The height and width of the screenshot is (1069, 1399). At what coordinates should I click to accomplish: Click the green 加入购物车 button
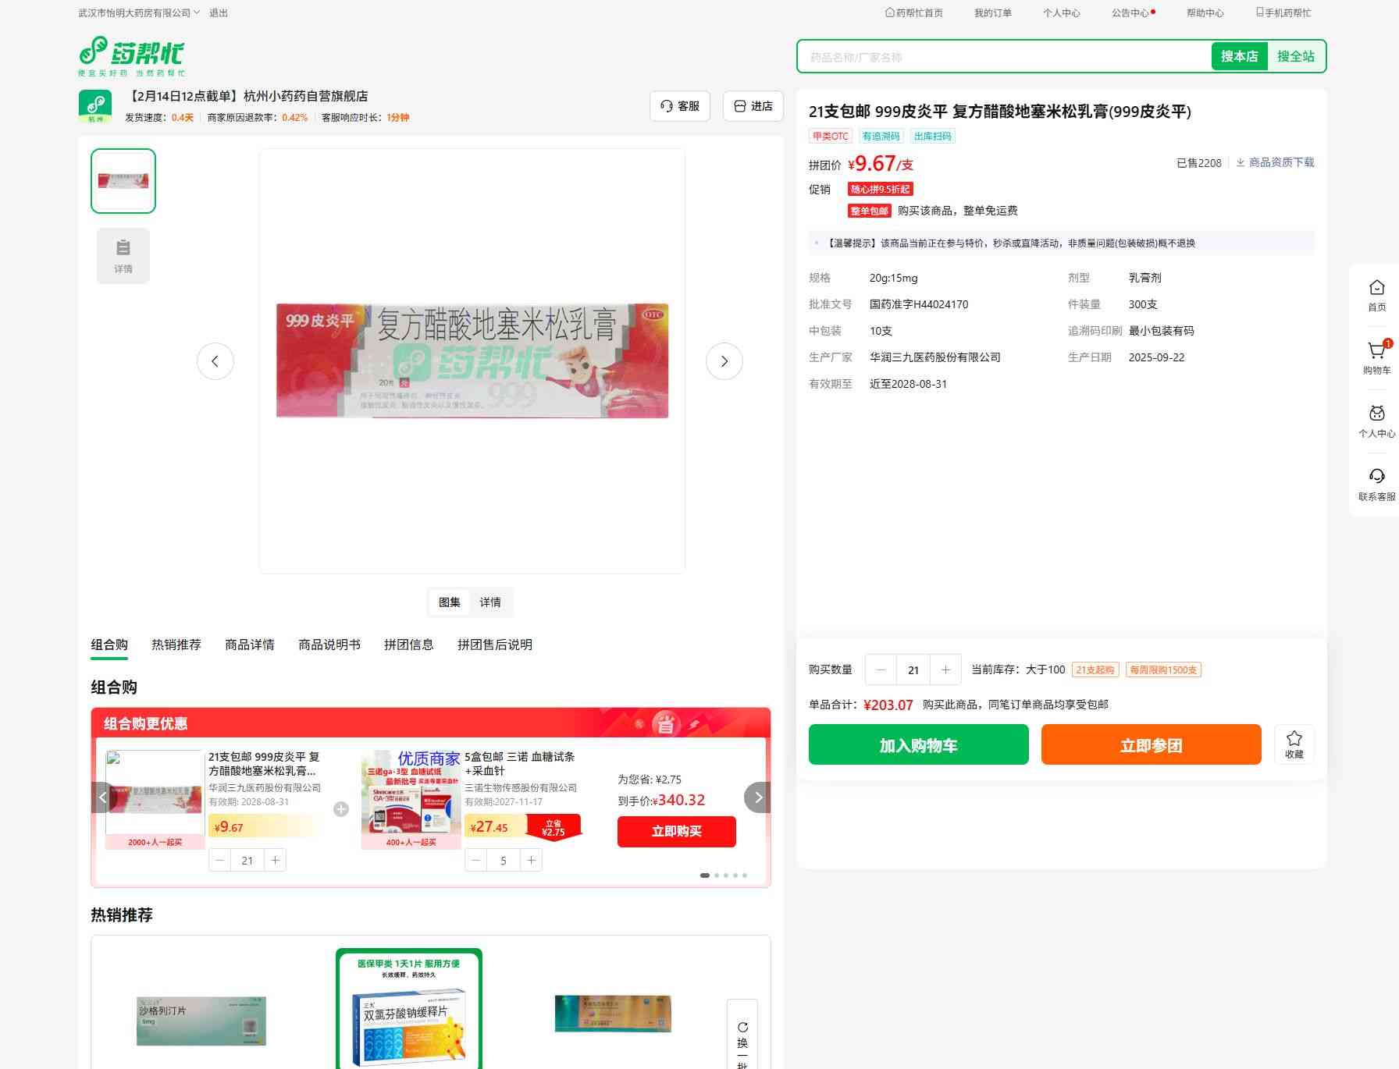point(918,744)
